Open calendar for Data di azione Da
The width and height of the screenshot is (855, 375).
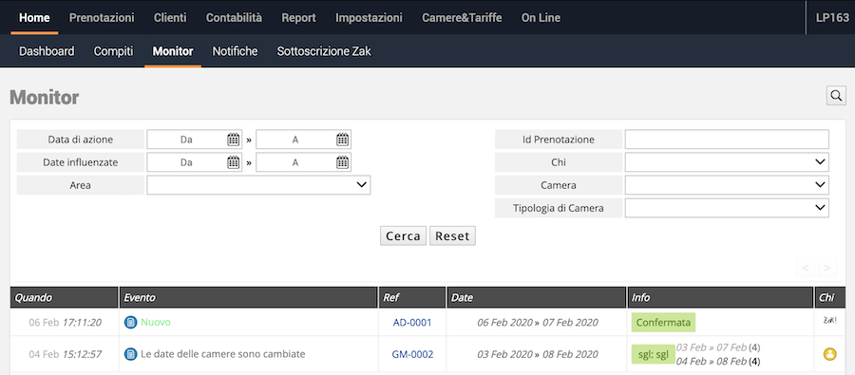coord(234,140)
